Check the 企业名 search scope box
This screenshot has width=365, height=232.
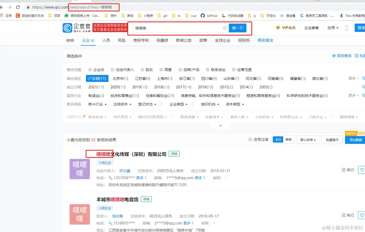[x=90, y=69]
